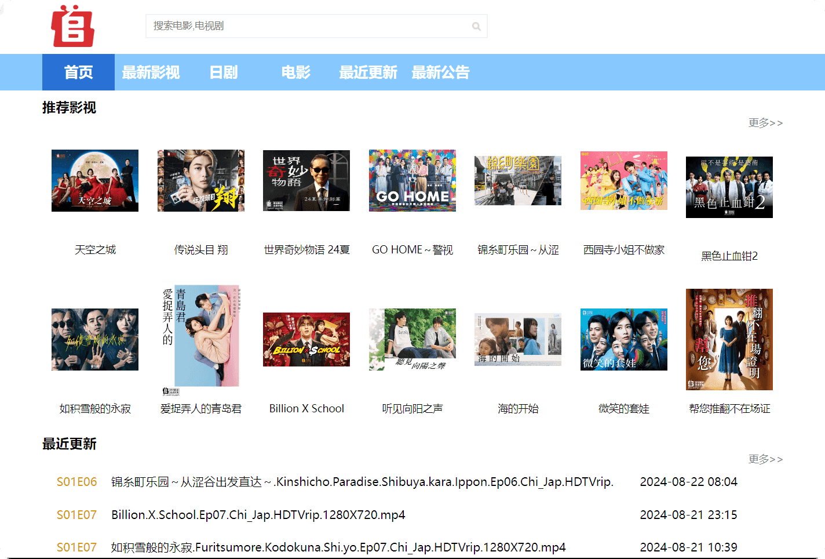825x559 pixels.
Task: Click the red site logo
Action: (x=72, y=26)
